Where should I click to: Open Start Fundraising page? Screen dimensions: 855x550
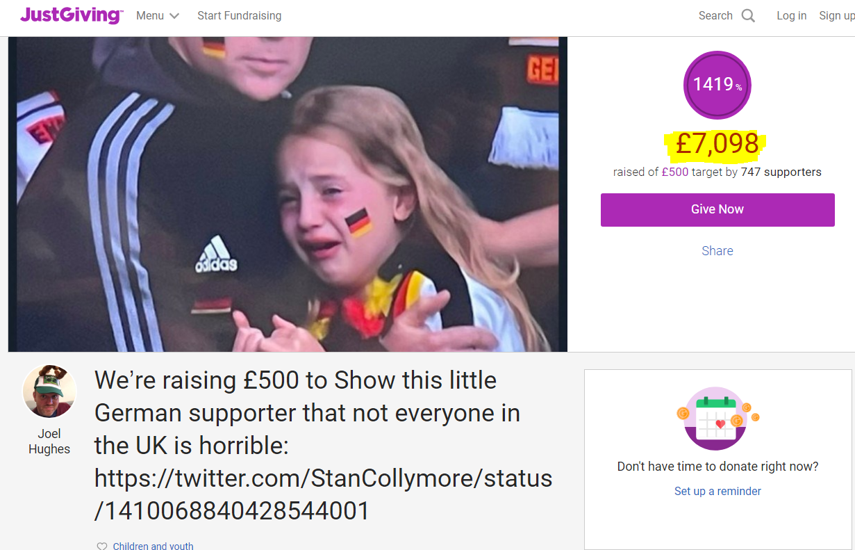tap(240, 15)
